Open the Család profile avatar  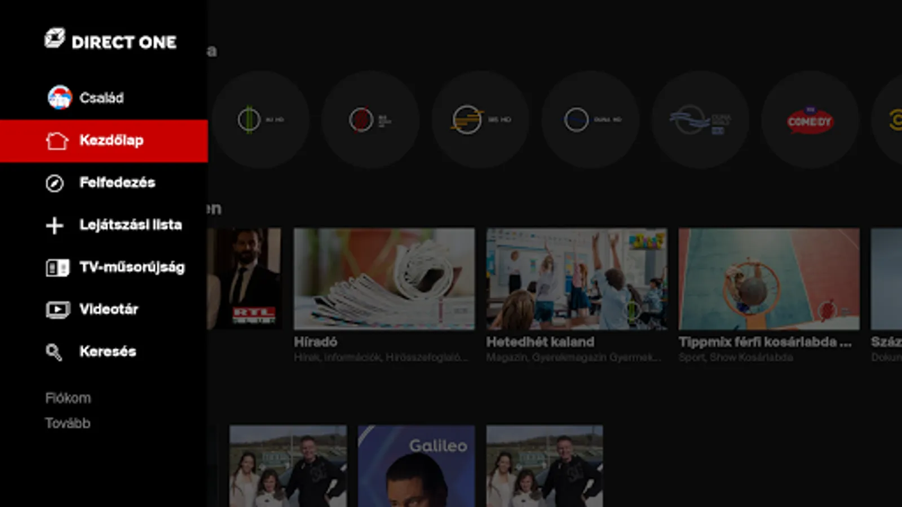(59, 97)
